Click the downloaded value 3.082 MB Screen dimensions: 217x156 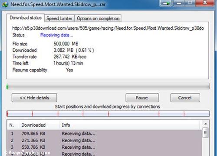pos(74,50)
